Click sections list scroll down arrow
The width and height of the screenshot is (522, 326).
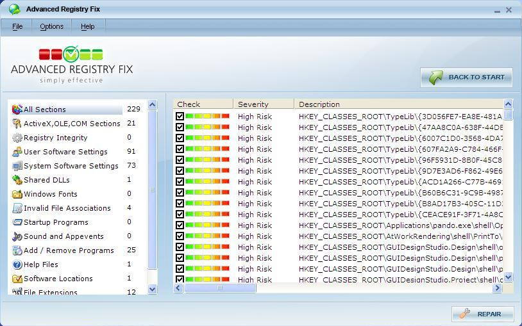(152, 289)
